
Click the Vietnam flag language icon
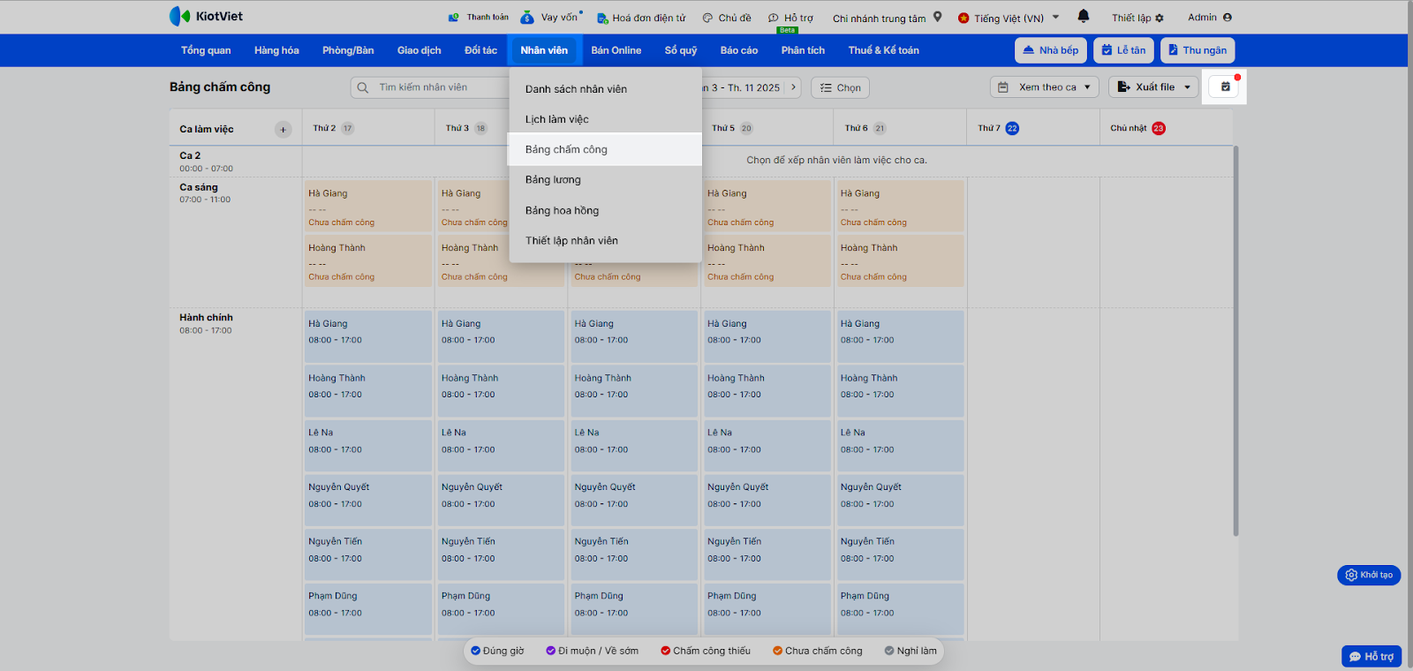point(963,18)
